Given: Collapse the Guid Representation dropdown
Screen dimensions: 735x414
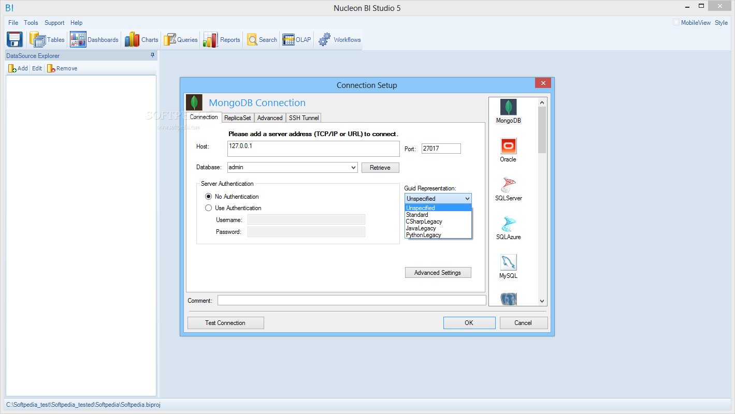Looking at the screenshot, I should coord(467,199).
